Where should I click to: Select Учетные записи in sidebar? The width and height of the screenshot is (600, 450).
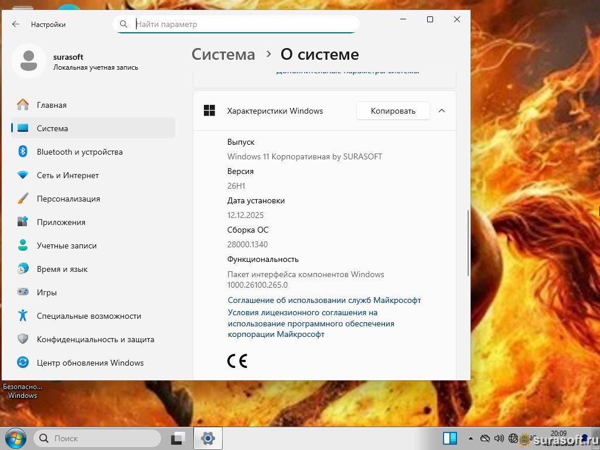pos(66,246)
